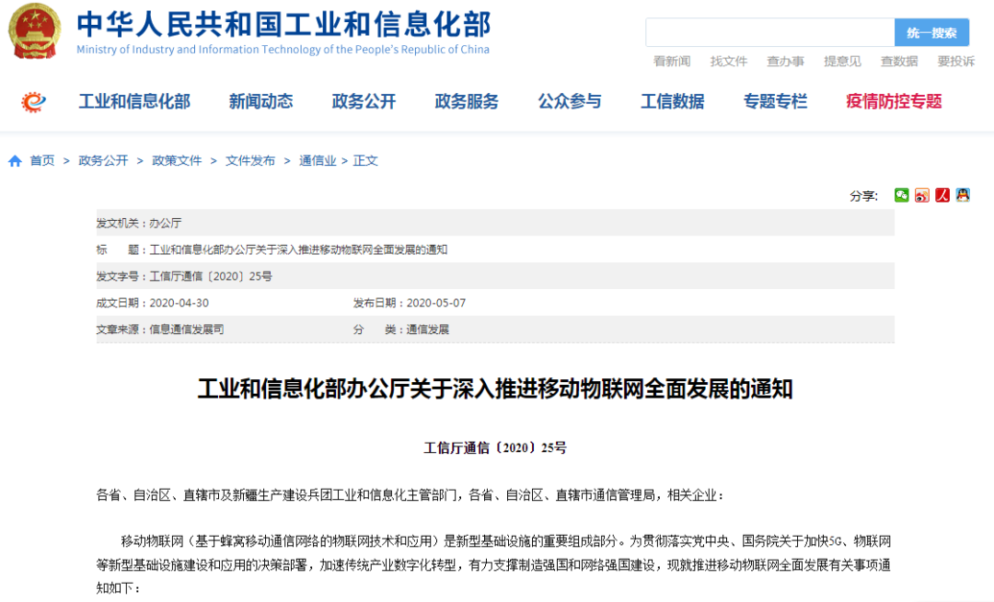Click 文章来源：信息通信发展司 text
994x602 pixels.
click(x=160, y=330)
